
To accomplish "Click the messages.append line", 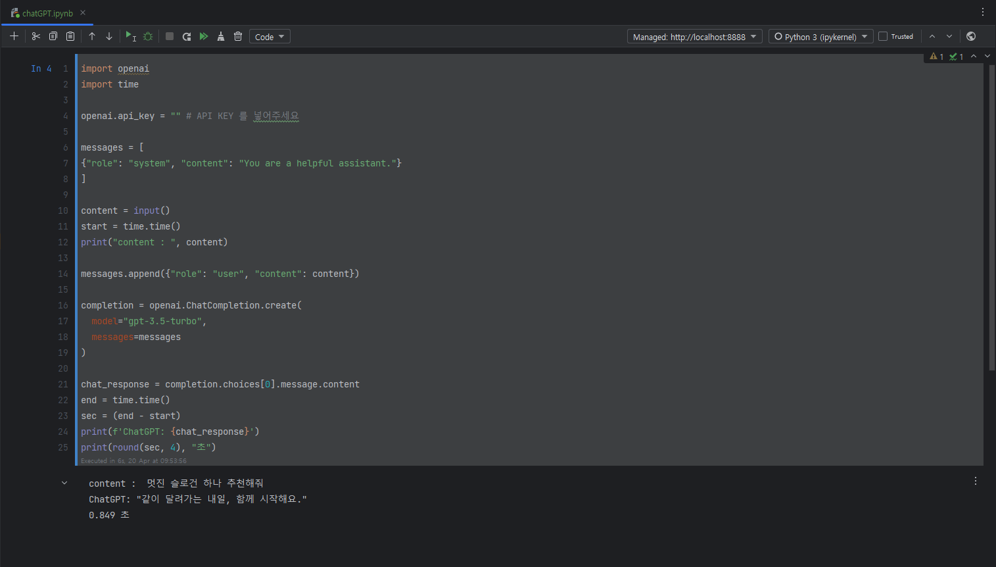I will (220, 274).
